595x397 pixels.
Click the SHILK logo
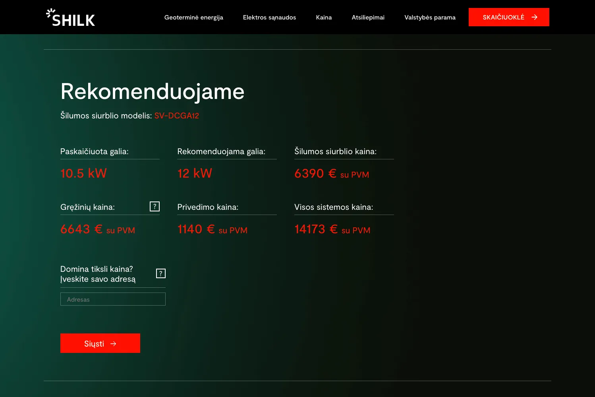point(71,18)
